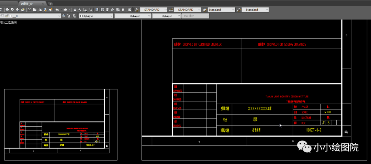Click the Cut (scissors) icon
This screenshot has height=164, width=371.
30,10
